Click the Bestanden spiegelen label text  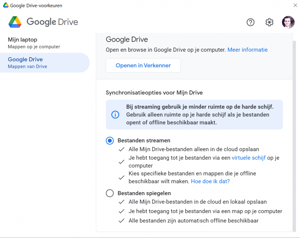click(144, 193)
